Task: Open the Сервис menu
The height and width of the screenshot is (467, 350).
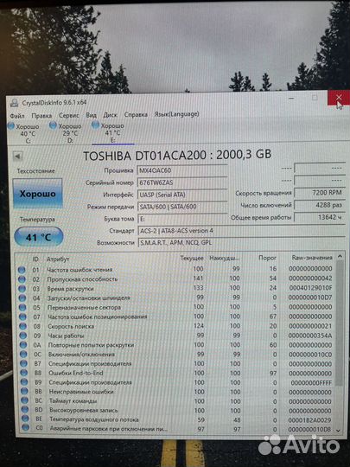Action: pos(69,115)
